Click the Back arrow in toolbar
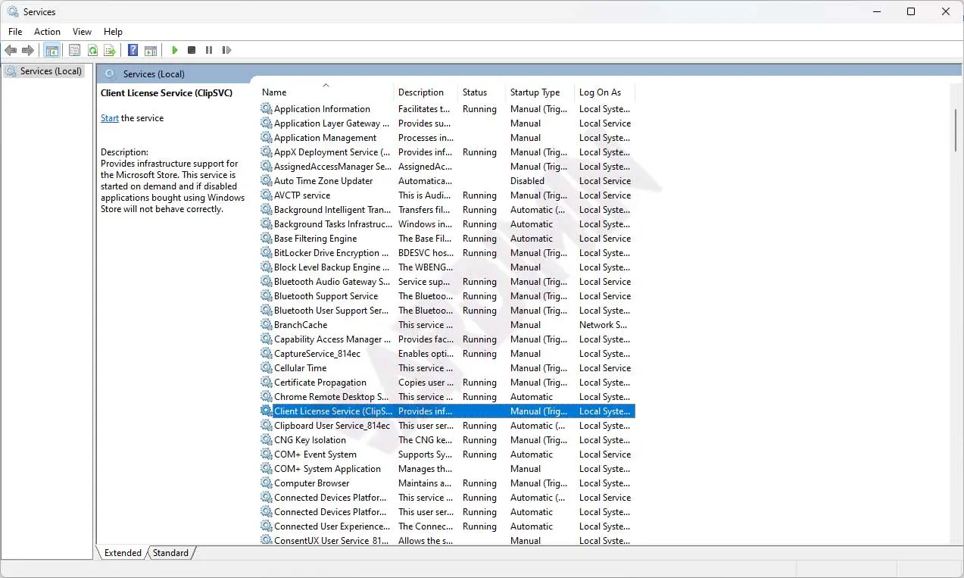The height and width of the screenshot is (578, 964). pyautogui.click(x=11, y=51)
